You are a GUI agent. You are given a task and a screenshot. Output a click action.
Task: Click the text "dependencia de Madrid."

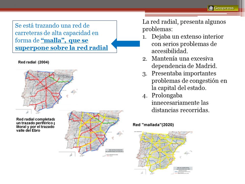tap(184, 66)
